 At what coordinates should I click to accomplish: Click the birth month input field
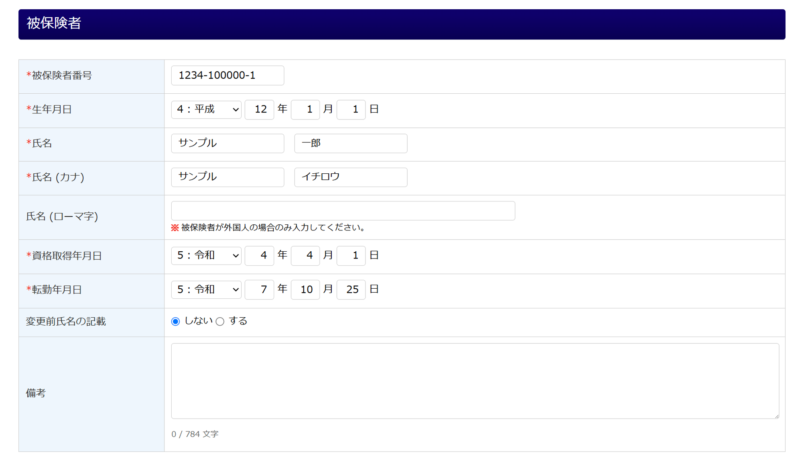pos(305,109)
